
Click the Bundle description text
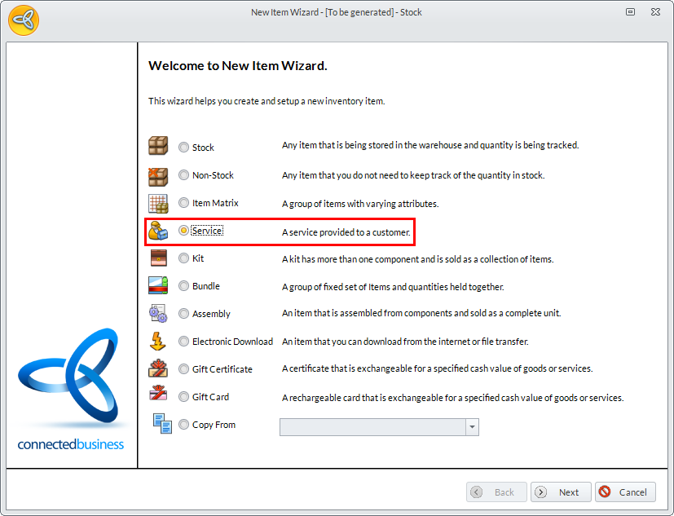coord(393,287)
